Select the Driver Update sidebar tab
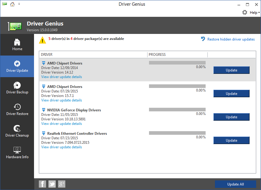The width and height of the screenshot is (261, 190). tap(17, 66)
